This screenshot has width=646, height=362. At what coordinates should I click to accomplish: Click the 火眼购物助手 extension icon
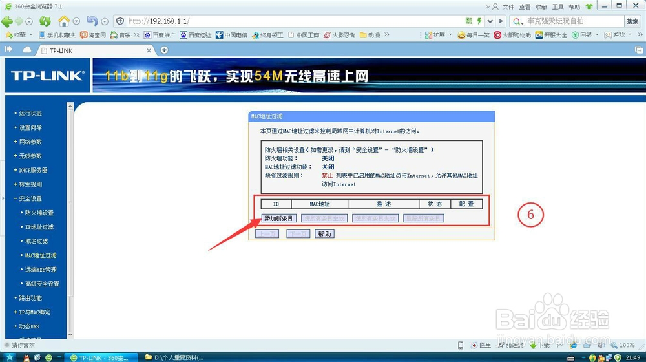click(512, 35)
